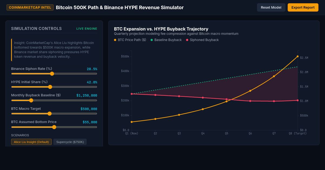Click the $55,000 bottom price value
The height and width of the screenshot is (170, 325).
pos(90,122)
